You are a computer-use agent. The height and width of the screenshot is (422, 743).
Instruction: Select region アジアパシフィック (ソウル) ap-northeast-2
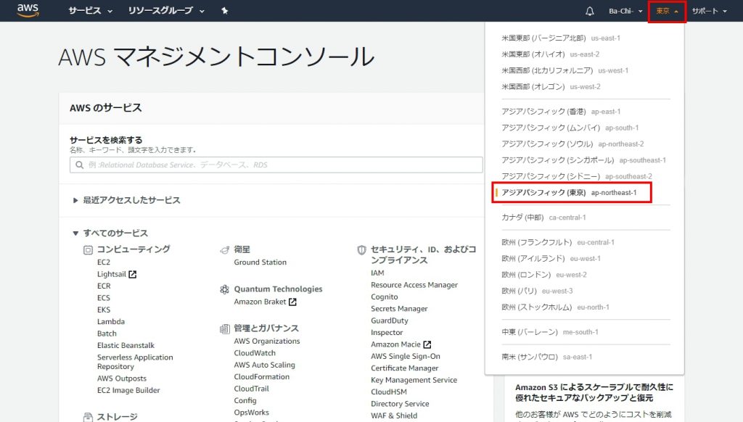pyautogui.click(x=572, y=144)
